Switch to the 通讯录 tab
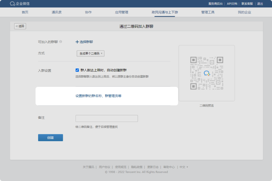Viewport: 272px width, 181px height. 57,12
